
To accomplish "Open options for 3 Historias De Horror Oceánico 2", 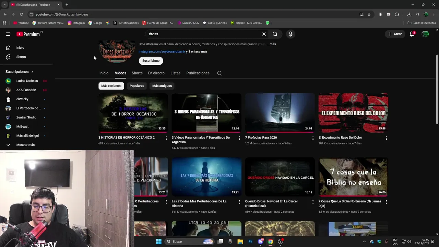I will pyautogui.click(x=166, y=138).
